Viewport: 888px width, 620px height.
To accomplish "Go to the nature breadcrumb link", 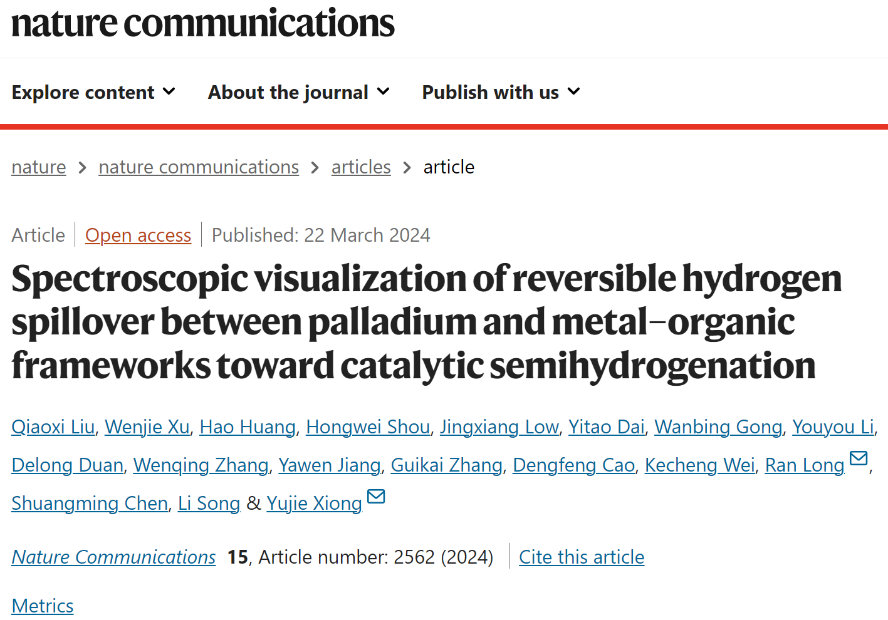I will point(39,167).
